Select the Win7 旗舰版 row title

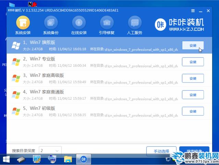[x=39, y=42]
